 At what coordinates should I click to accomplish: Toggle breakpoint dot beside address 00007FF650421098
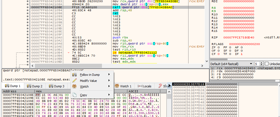tap(27, 13)
